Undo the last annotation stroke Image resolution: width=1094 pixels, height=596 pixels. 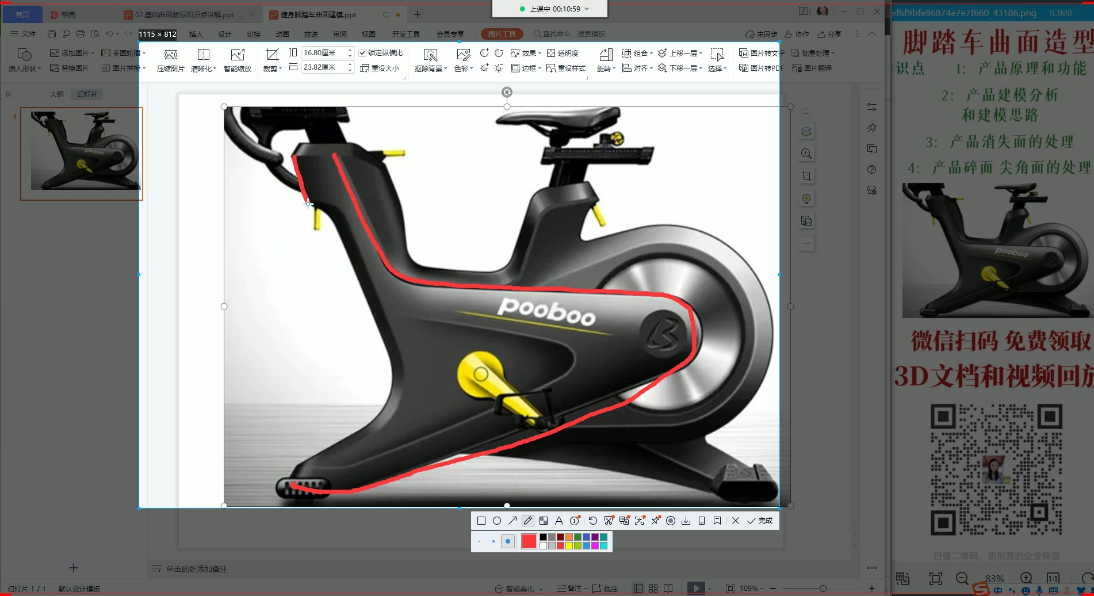click(x=593, y=521)
